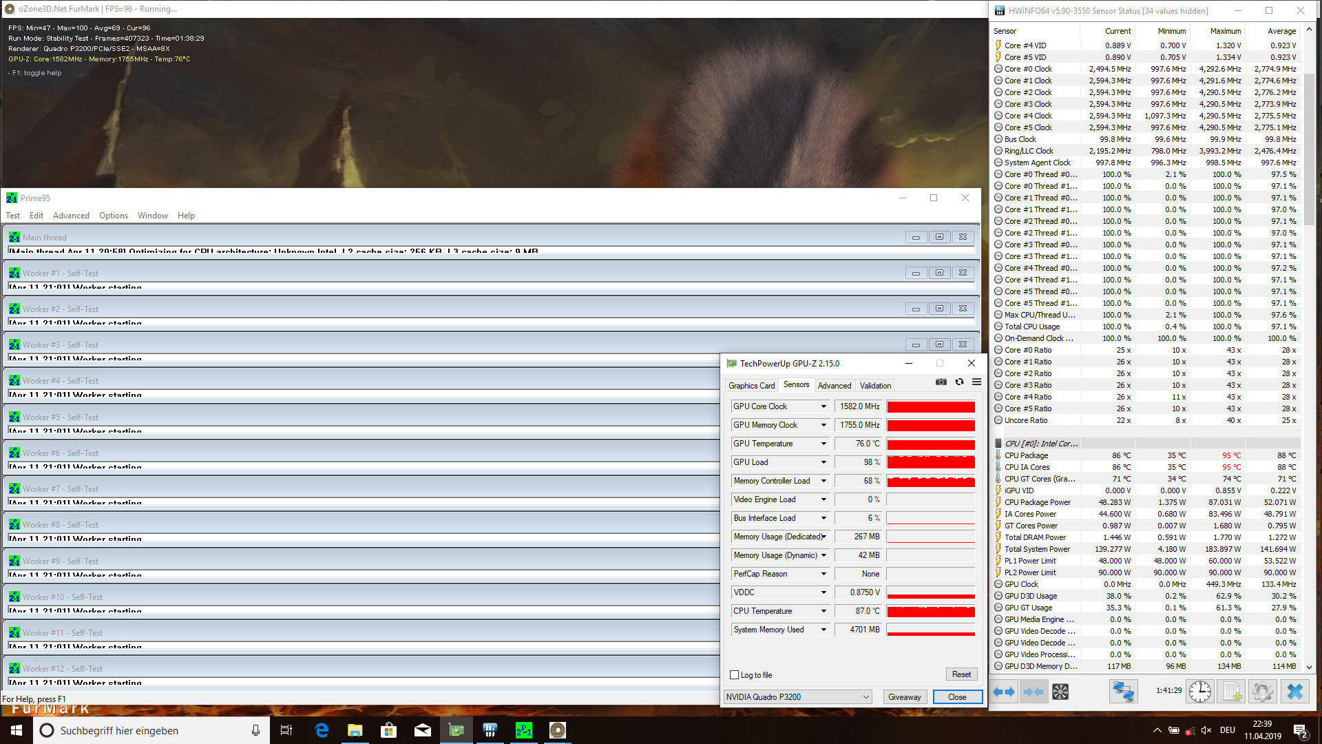Image resolution: width=1322 pixels, height=744 pixels.
Task: Open HWiNFO settings gear icon
Action: pos(1262,692)
